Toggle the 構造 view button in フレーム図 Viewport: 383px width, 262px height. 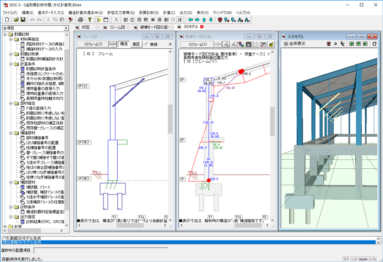[124, 44]
